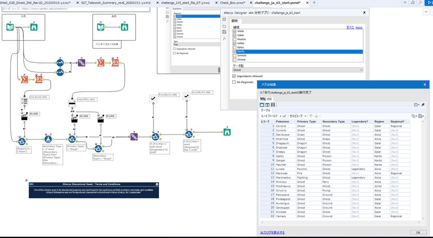Click the OK button in results window
Image resolution: width=433 pixels, height=238 pixels.
click(418, 232)
